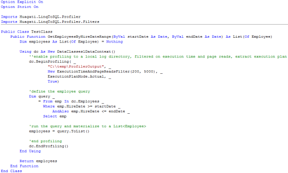Click the 'From emp In dc.Employees' line

(x=71, y=101)
